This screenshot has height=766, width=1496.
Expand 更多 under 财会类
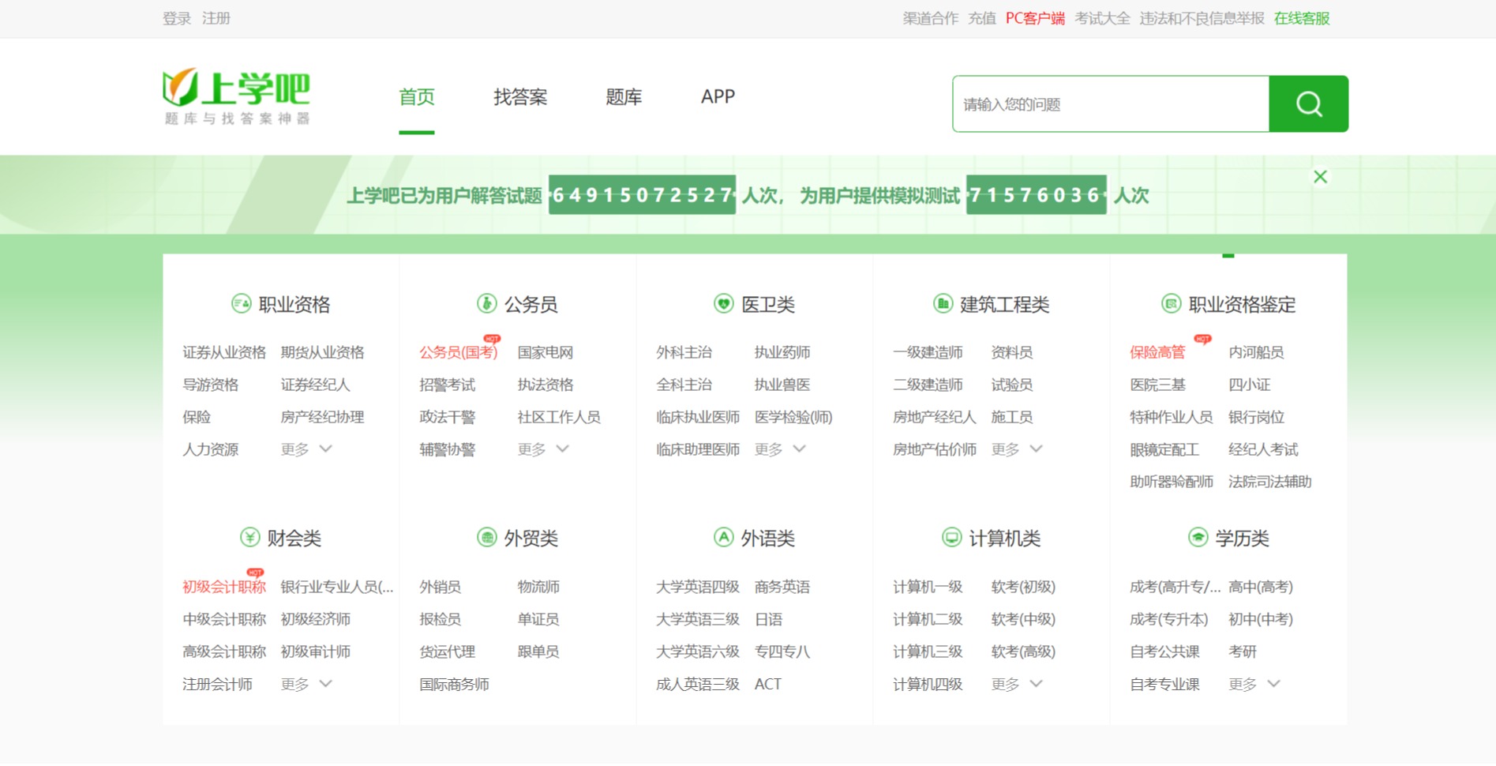point(306,684)
